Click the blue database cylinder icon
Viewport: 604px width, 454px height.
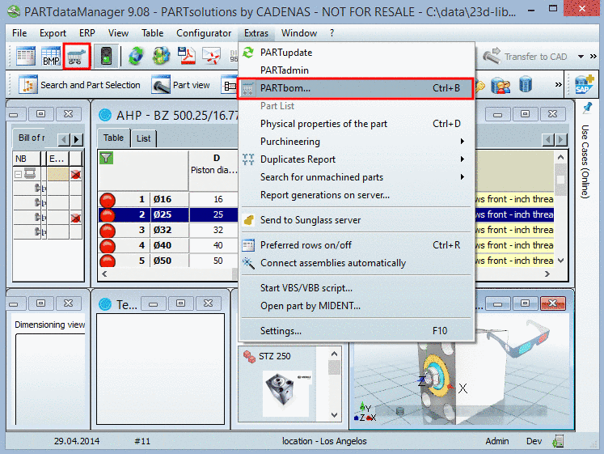pyautogui.click(x=526, y=85)
